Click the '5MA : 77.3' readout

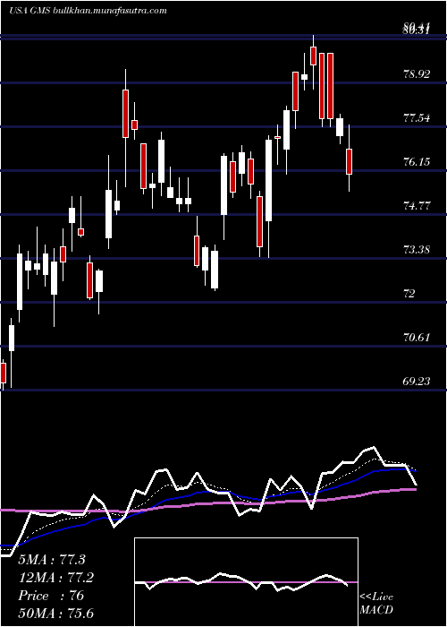[52, 560]
